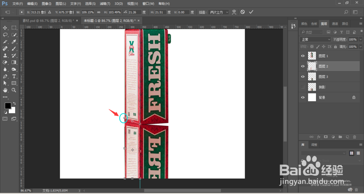Open the 图层(L) menu
Viewport: 364px width, 194px height.
coord(61,4)
